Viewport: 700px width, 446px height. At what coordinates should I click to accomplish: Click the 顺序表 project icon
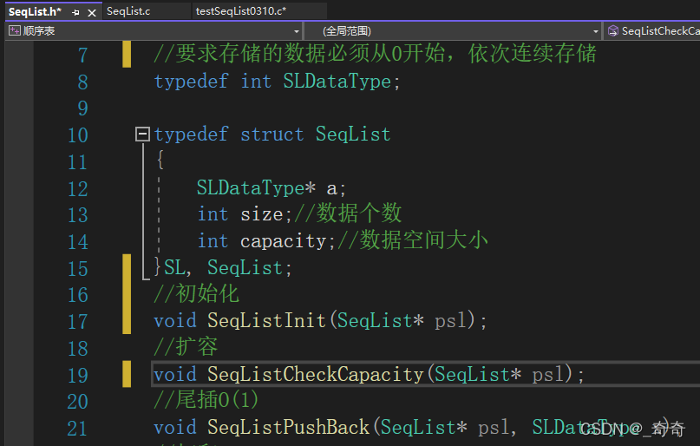coord(15,30)
